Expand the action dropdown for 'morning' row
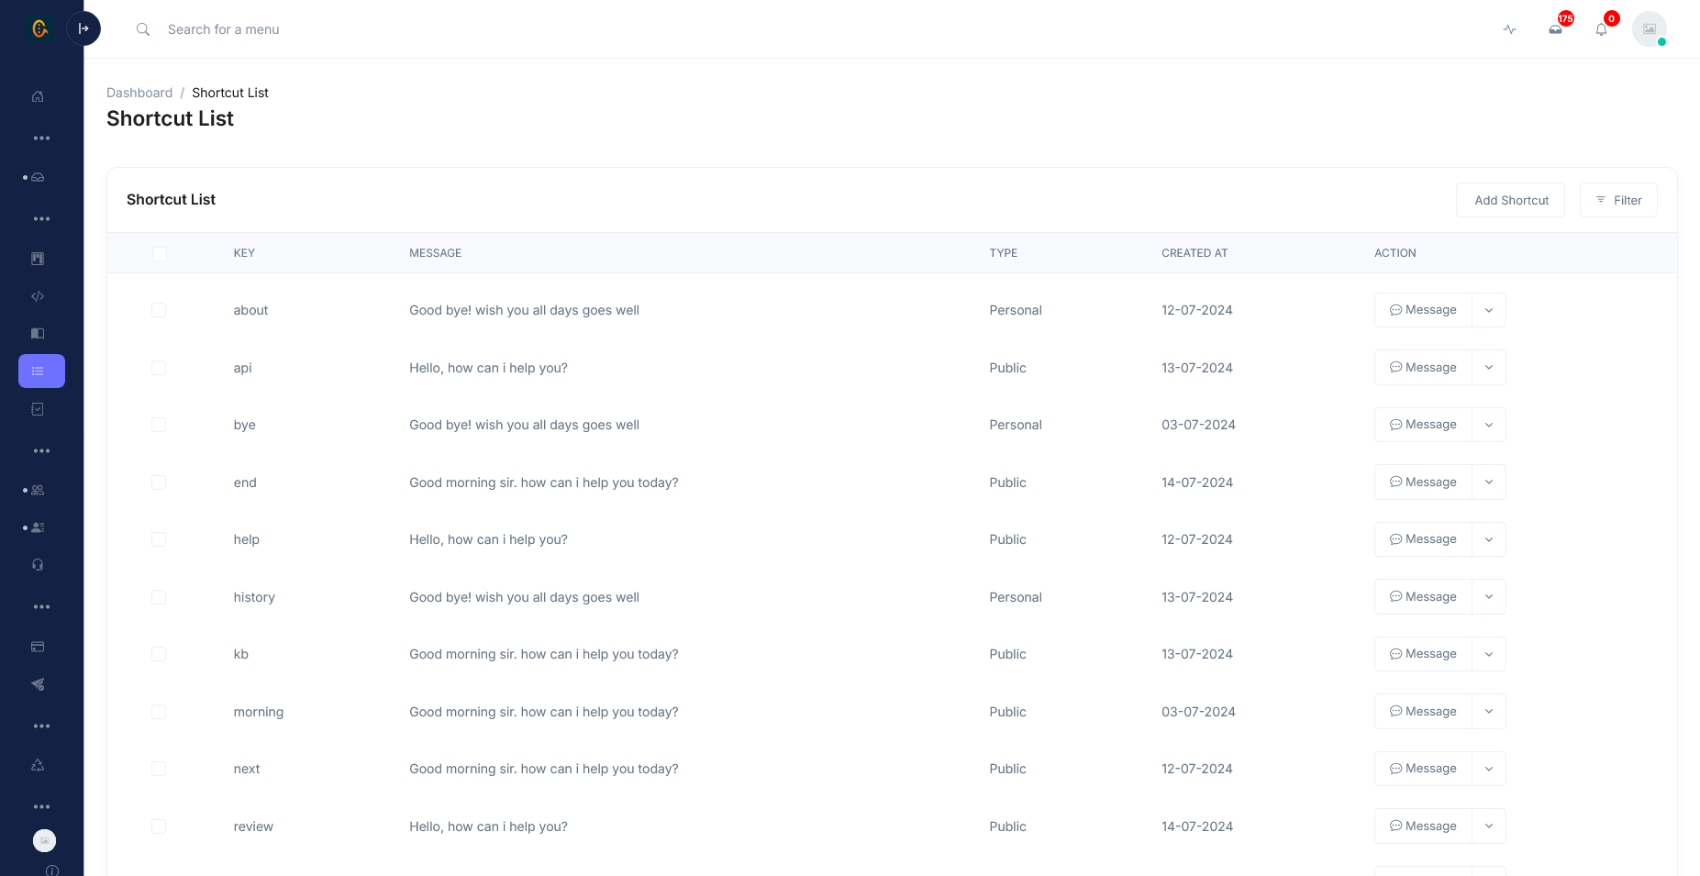 tap(1489, 712)
